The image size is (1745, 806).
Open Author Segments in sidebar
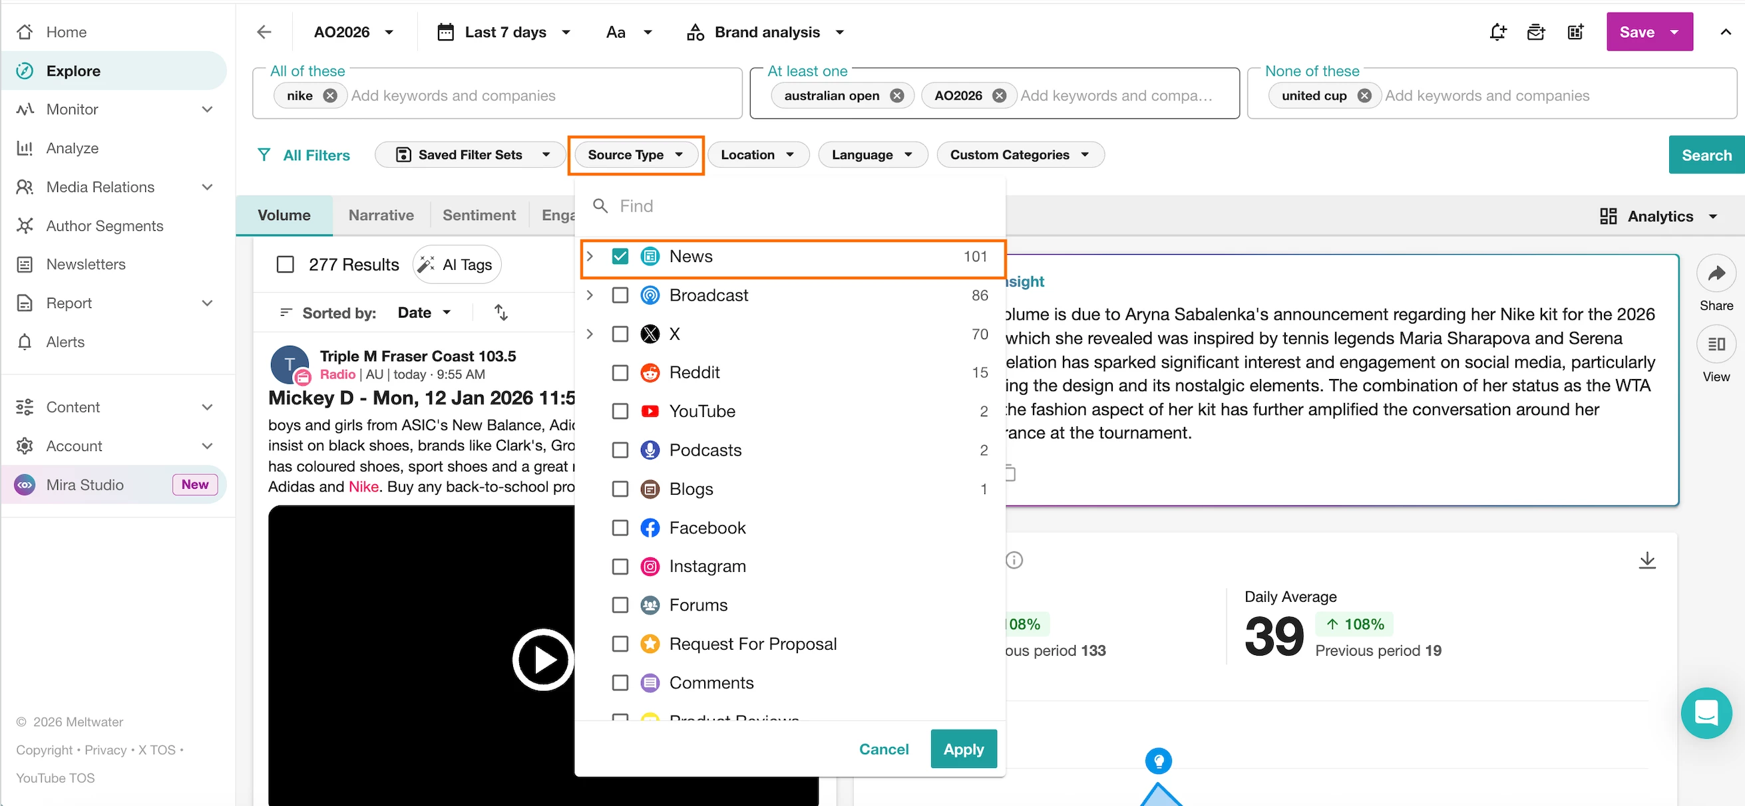(104, 226)
